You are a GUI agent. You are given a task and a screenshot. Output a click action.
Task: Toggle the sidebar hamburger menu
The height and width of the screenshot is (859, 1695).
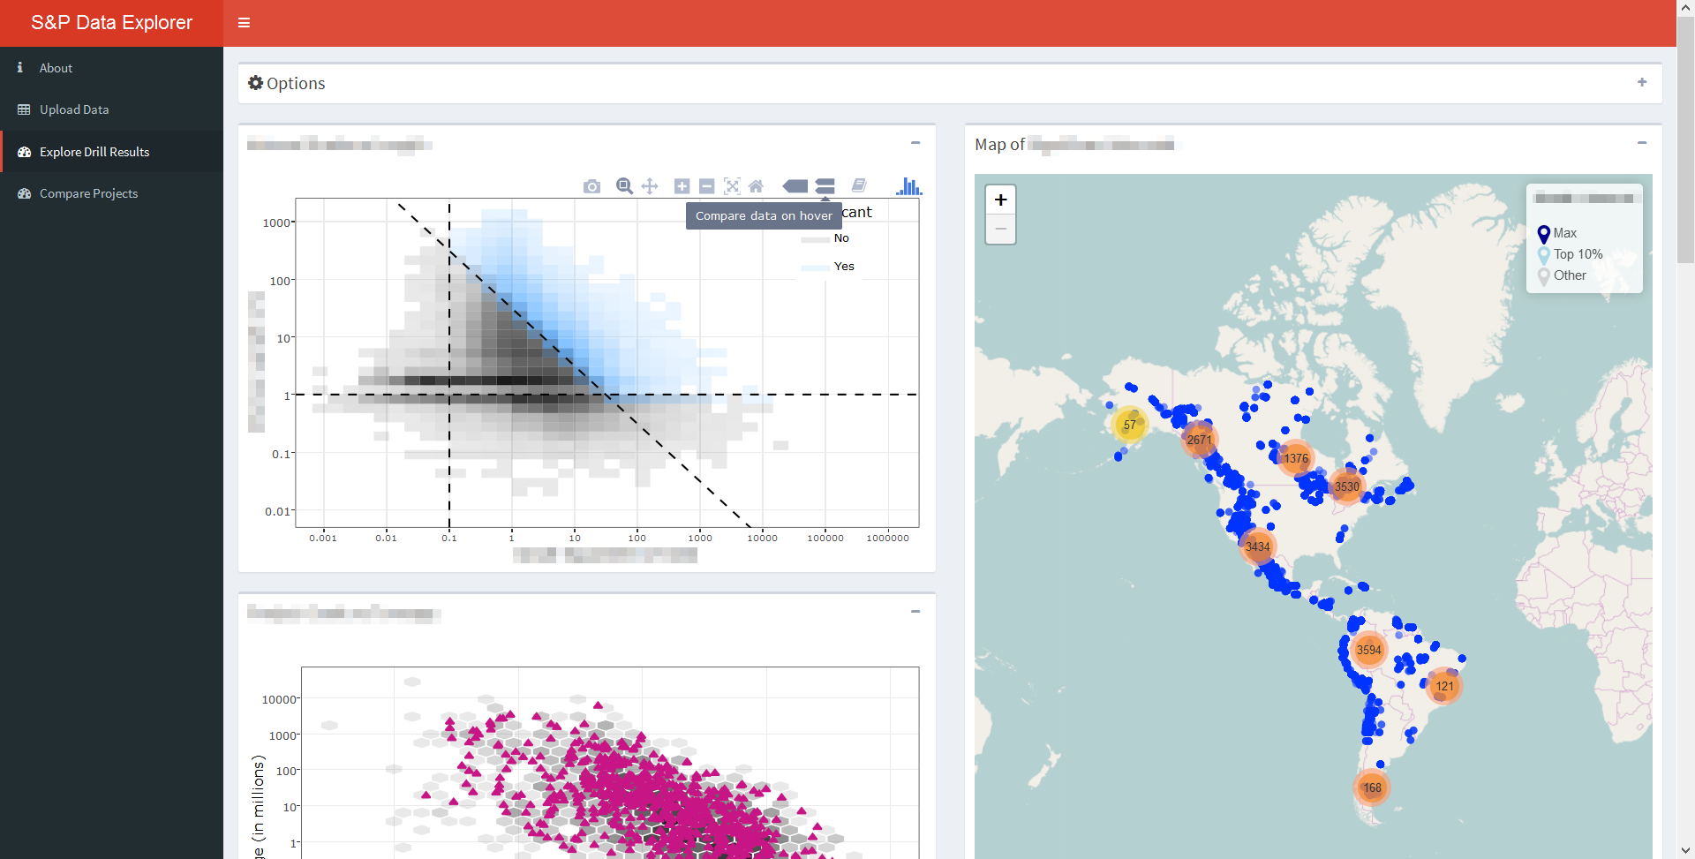click(245, 23)
